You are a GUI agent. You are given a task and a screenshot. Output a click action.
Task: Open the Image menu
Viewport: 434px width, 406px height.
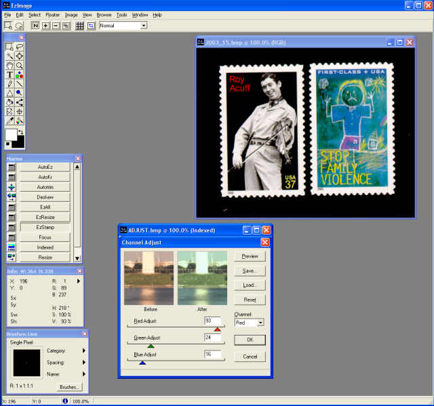71,15
